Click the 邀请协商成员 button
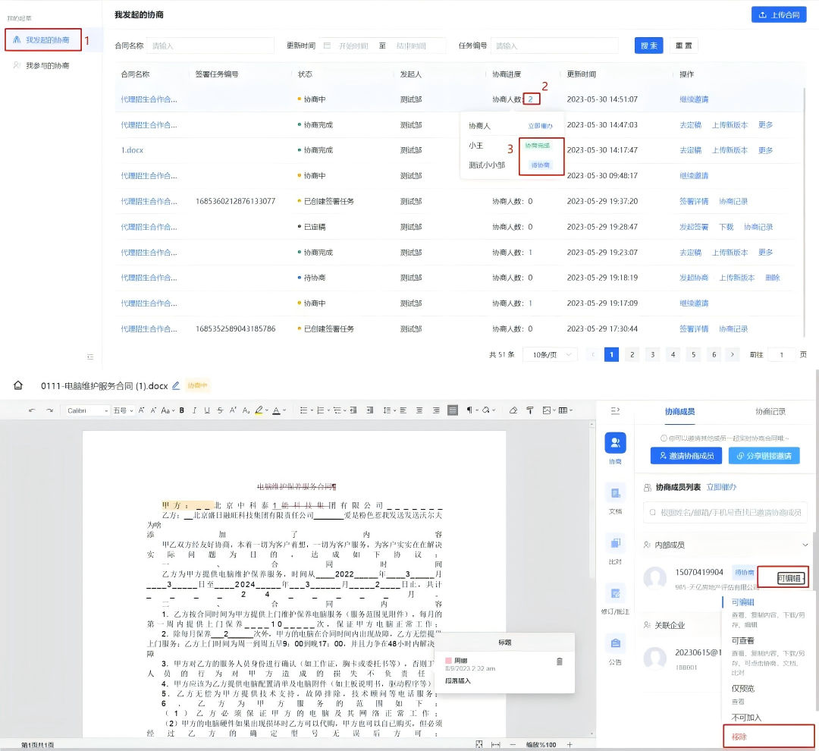The height and width of the screenshot is (751, 819). point(686,456)
